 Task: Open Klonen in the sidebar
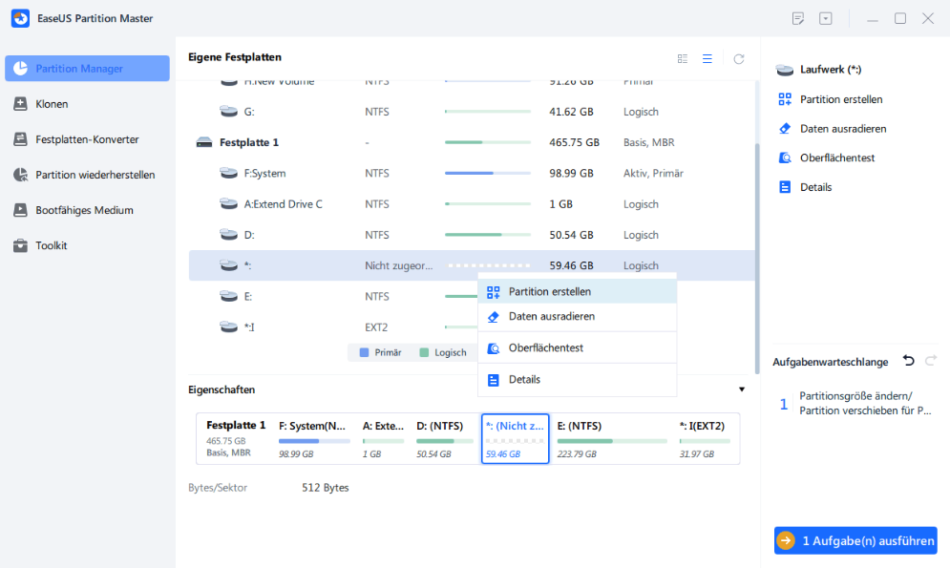[x=52, y=104]
